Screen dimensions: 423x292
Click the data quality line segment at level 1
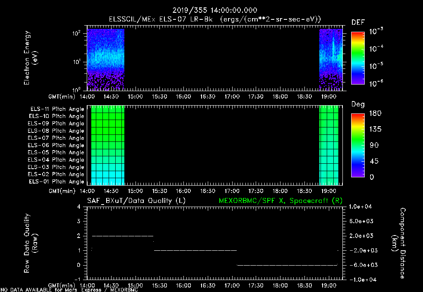click(195, 250)
